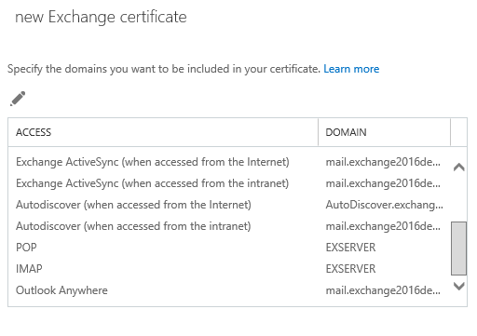
Task: Select Exchange ActiveSync from the intranet row
Action: (x=229, y=183)
